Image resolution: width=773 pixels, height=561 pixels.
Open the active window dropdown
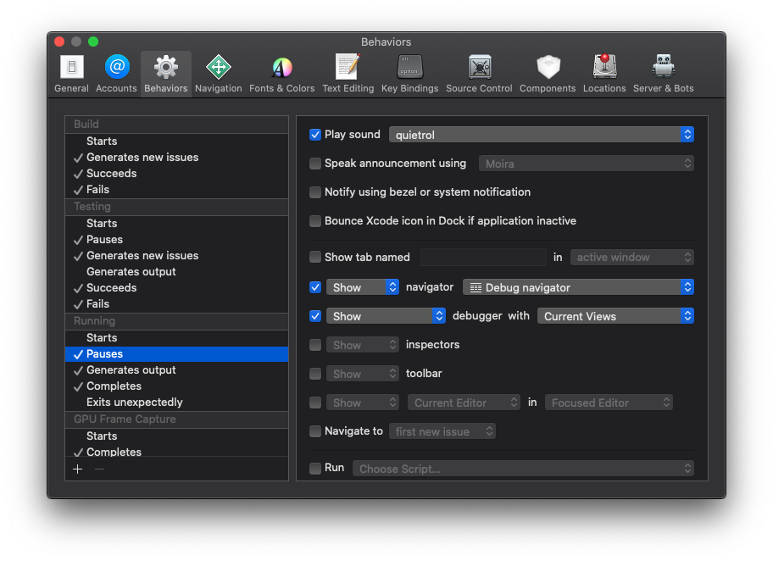632,257
